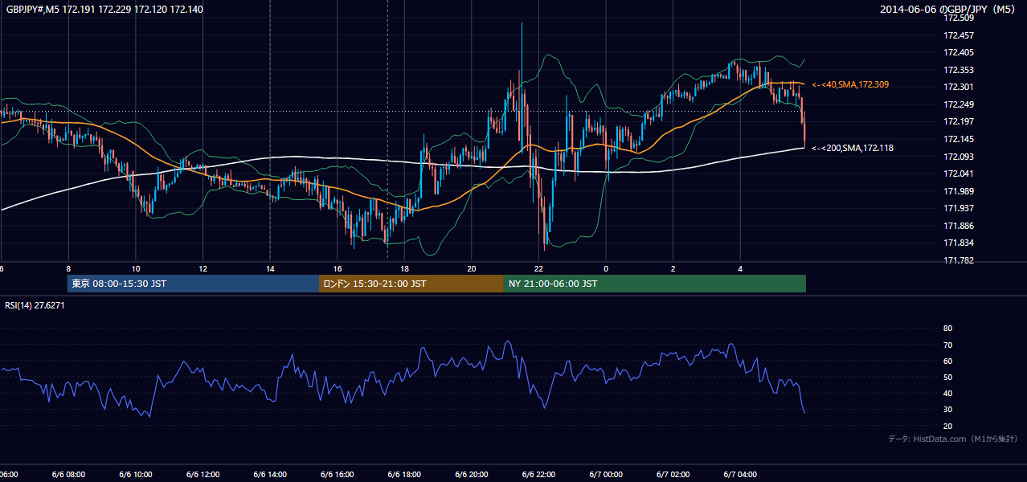Select the NY 21:00-06:00 JST session bar

(655, 284)
